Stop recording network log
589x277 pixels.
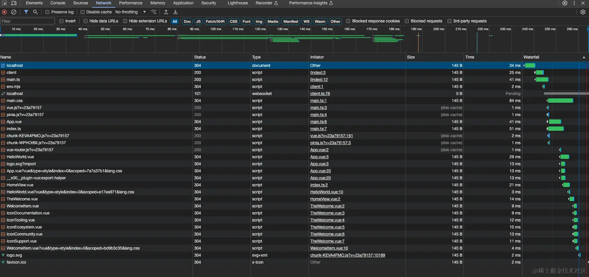tap(4, 12)
